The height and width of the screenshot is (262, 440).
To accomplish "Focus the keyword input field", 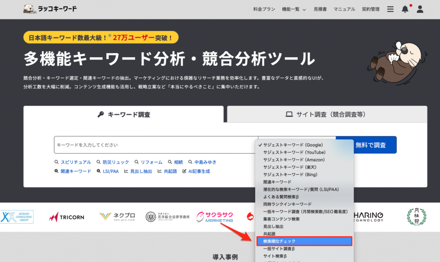I will coord(155,145).
